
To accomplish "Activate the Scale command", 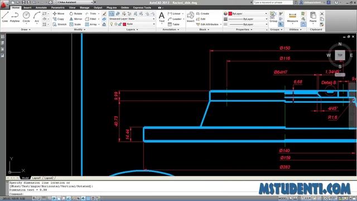I will coord(75,24).
